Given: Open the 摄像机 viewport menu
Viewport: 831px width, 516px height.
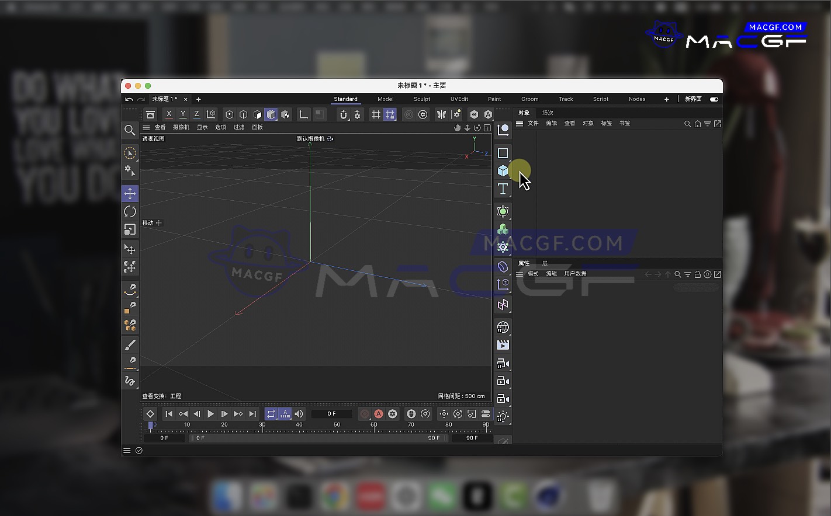Looking at the screenshot, I should [x=181, y=127].
